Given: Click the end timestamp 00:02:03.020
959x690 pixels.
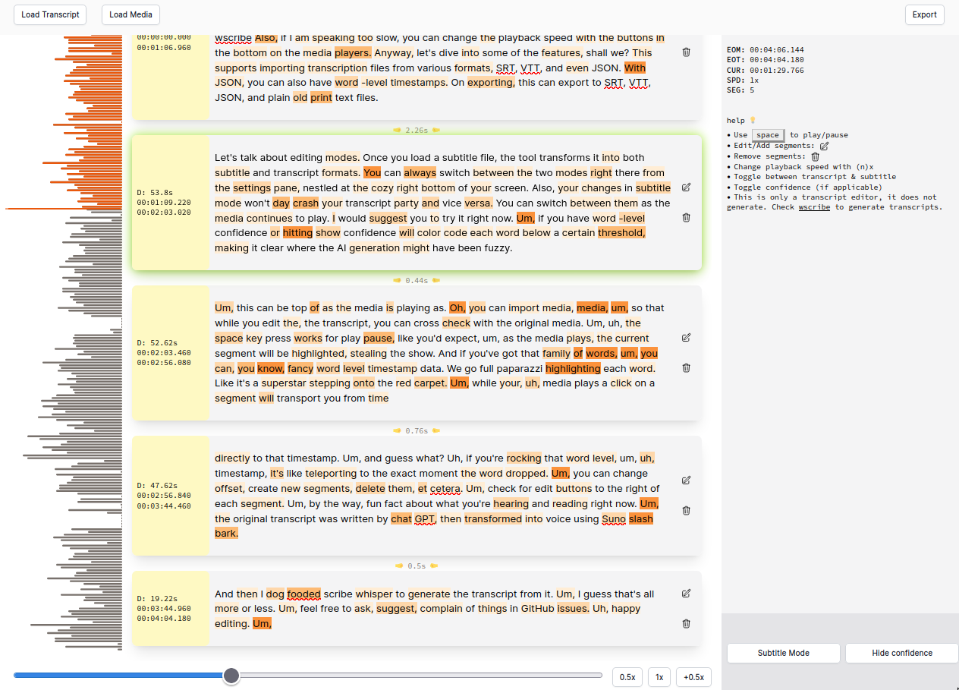Looking at the screenshot, I should [x=164, y=213].
